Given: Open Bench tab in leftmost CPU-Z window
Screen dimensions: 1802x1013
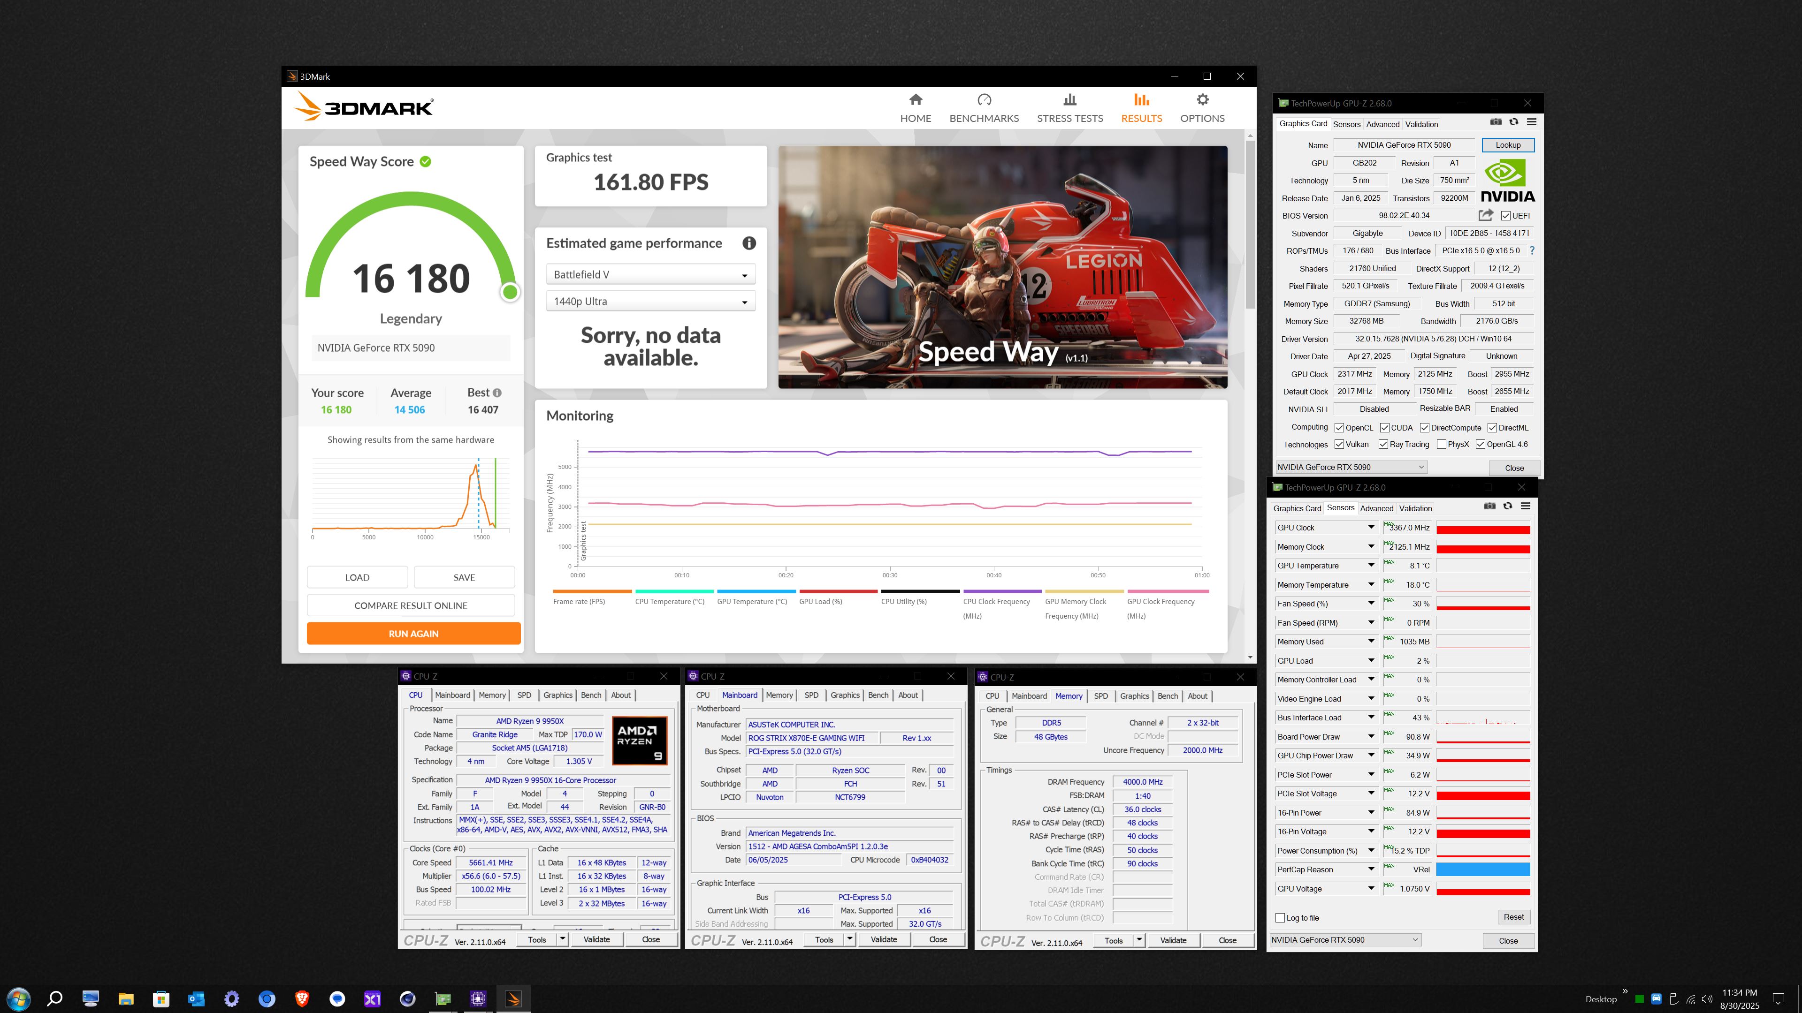Looking at the screenshot, I should tap(591, 695).
